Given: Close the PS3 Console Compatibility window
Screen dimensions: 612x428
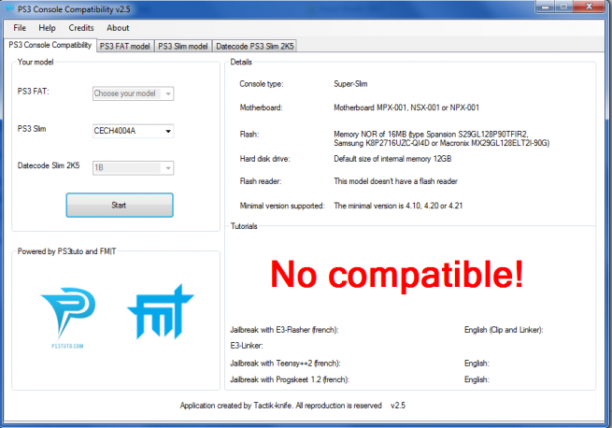Looking at the screenshot, I should [590, 7].
